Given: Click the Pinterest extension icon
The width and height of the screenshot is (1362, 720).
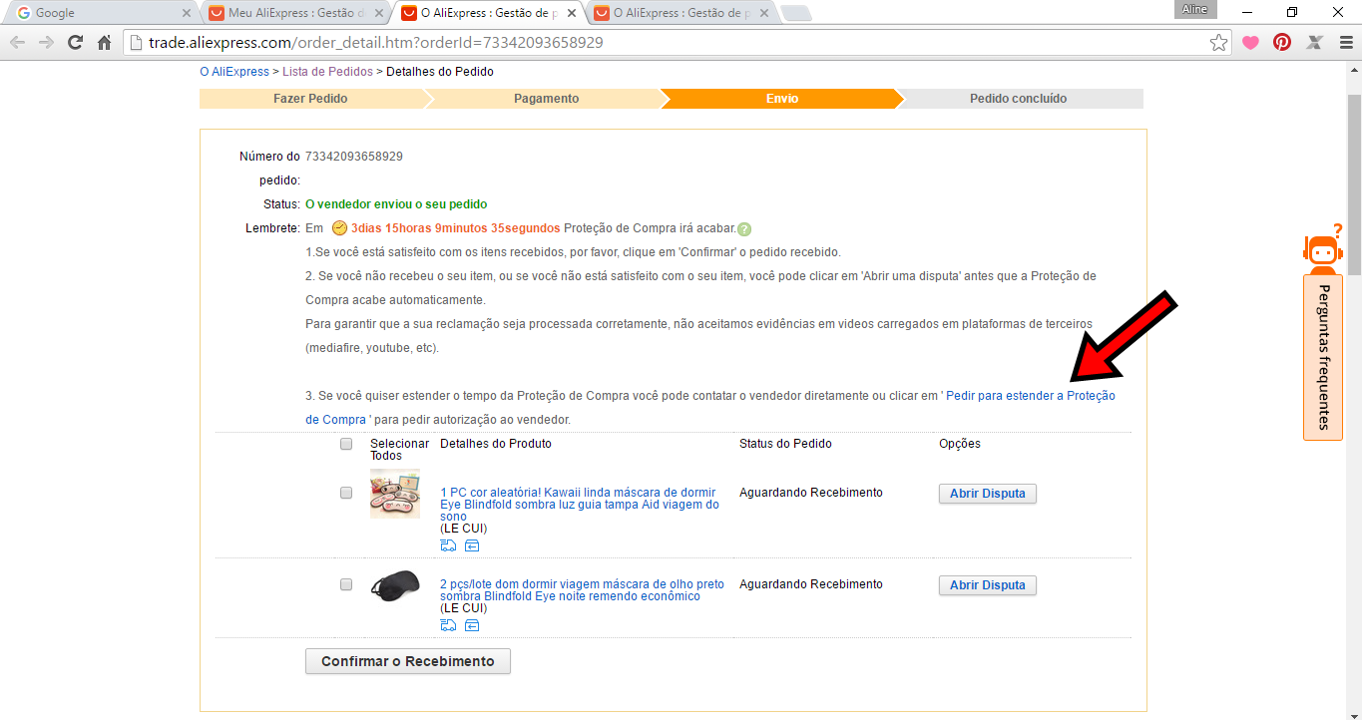Looking at the screenshot, I should coord(1282,43).
